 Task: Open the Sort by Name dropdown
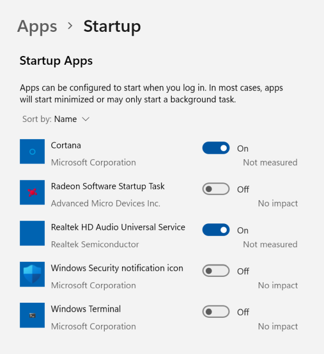65,119
